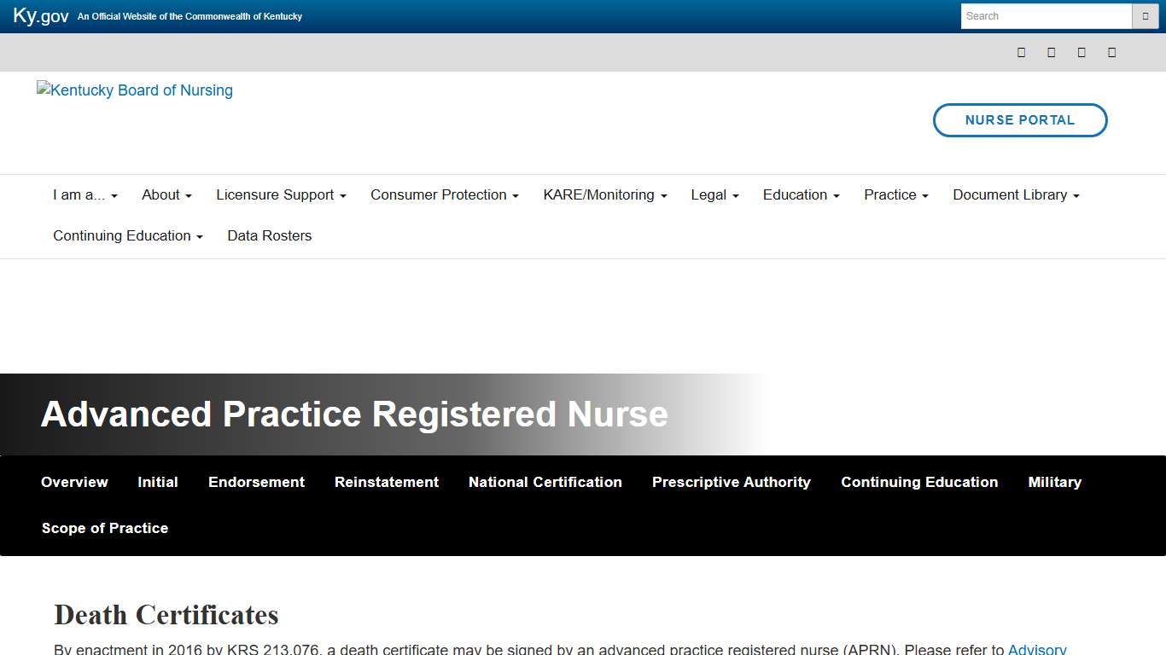Open the Advisory hyperlink
1166x655 pixels.
(x=1036, y=649)
